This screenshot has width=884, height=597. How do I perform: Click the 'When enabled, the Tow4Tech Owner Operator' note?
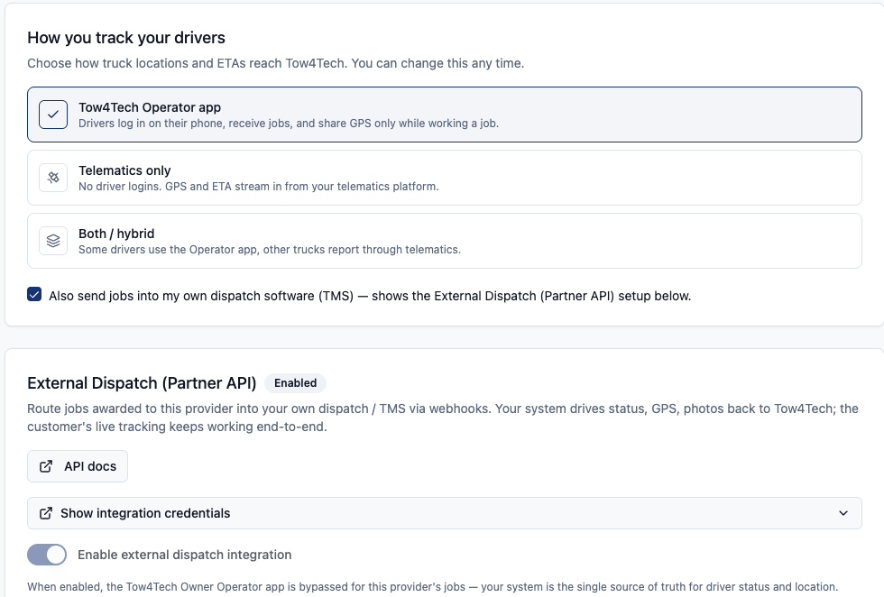click(432, 587)
